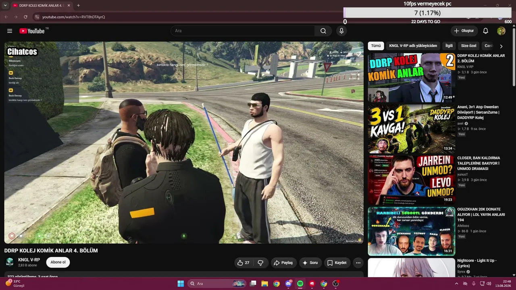
Task: Go forward in browser history
Action: click(x=16, y=17)
